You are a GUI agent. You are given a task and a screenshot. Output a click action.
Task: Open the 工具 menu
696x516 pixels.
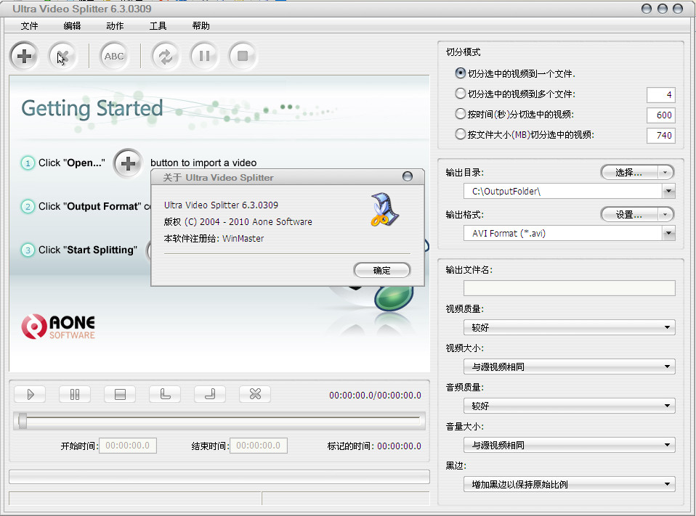tap(158, 25)
